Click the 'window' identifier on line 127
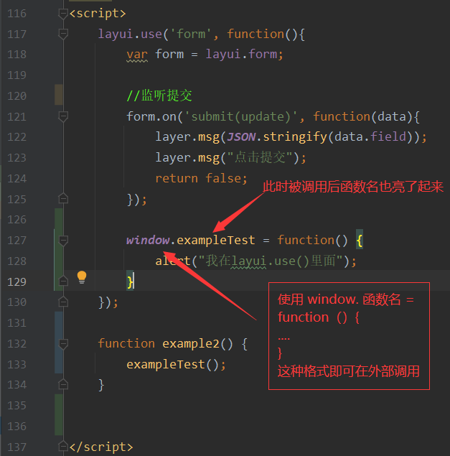450x456 pixels. [148, 241]
